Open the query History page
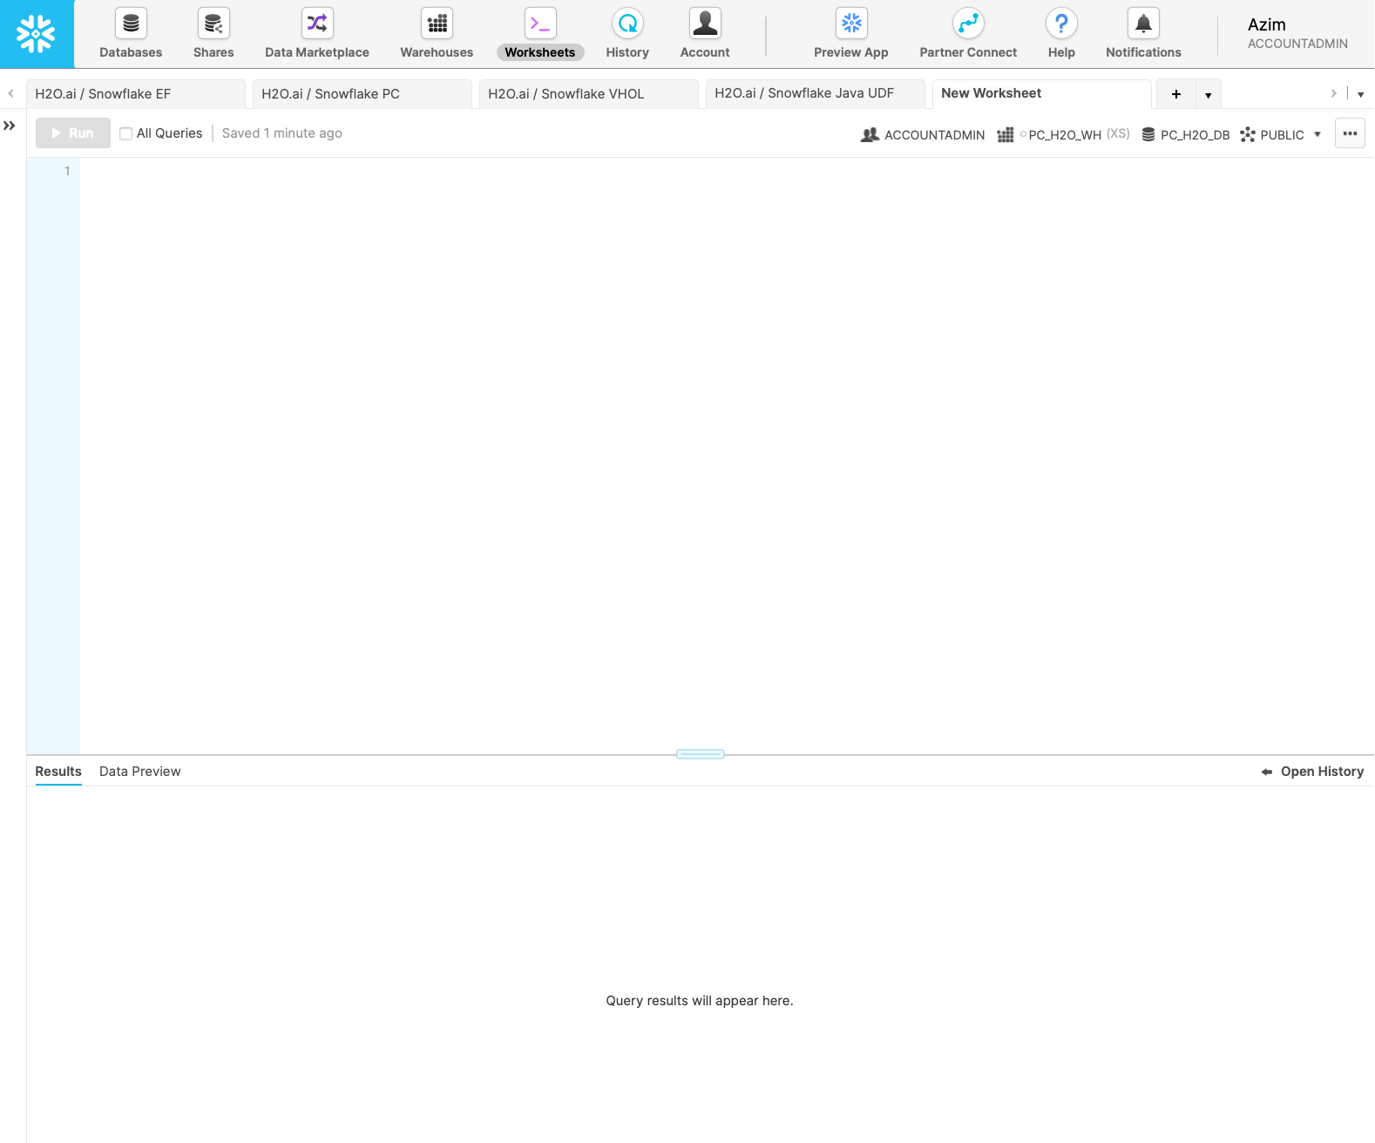The height and width of the screenshot is (1143, 1375). tap(627, 24)
